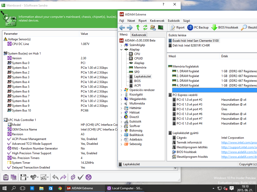257x192 pixels.
Task: Open the support.intel.com driver download link
Action: pos(239,147)
